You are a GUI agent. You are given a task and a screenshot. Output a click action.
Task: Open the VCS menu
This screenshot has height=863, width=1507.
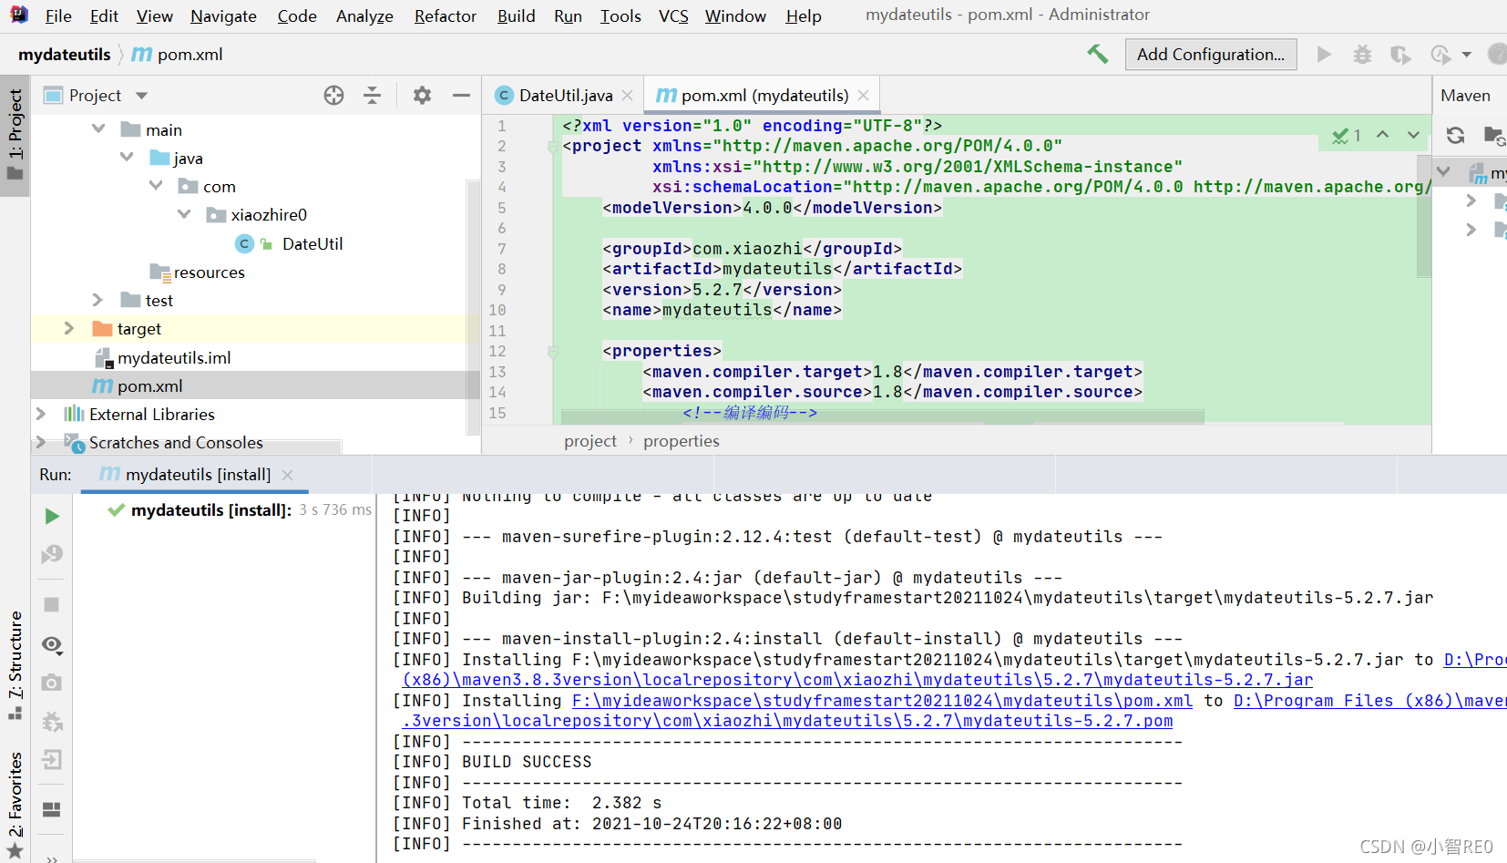click(673, 16)
